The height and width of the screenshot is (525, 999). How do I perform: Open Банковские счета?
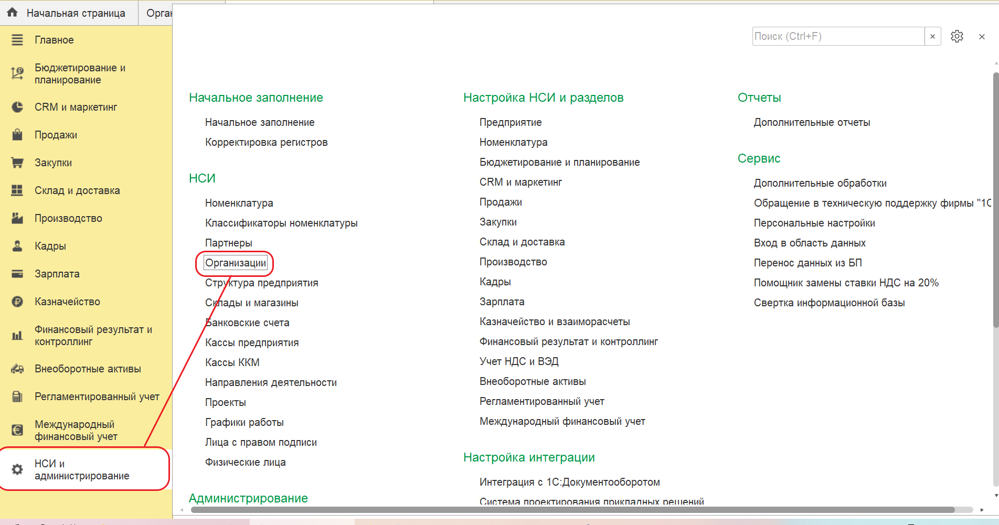point(247,323)
